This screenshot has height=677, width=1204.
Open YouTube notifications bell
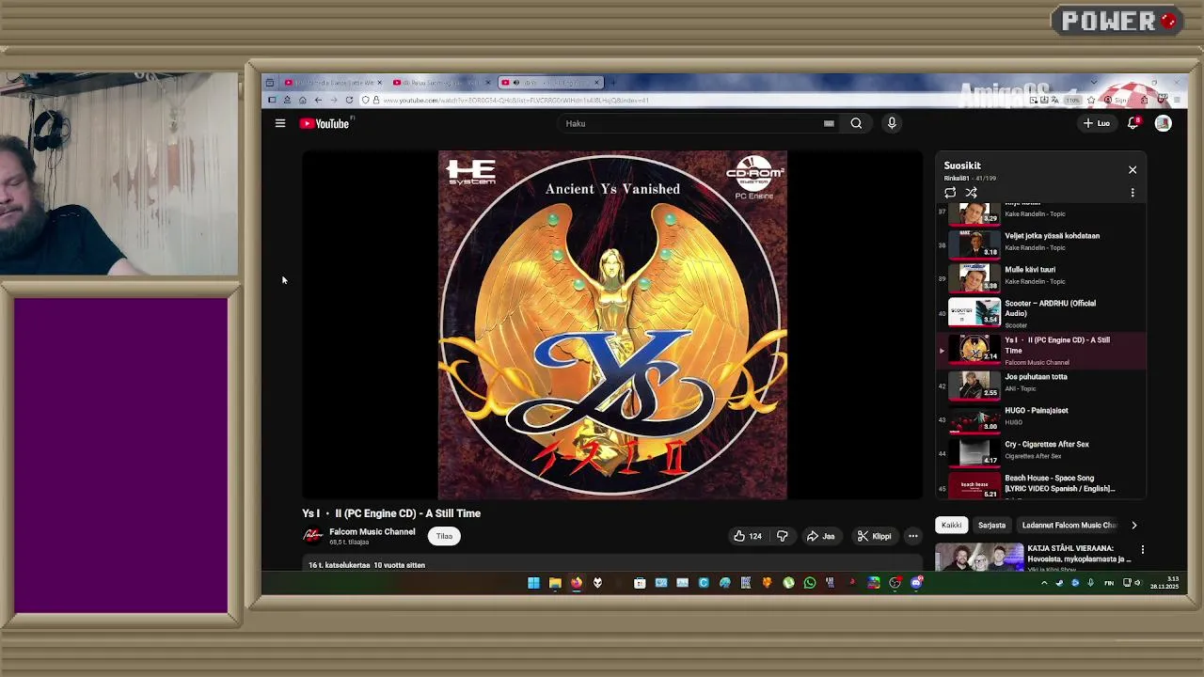(x=1133, y=123)
